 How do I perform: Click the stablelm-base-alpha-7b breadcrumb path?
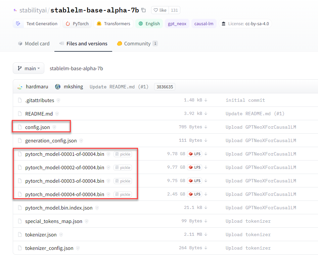point(76,69)
